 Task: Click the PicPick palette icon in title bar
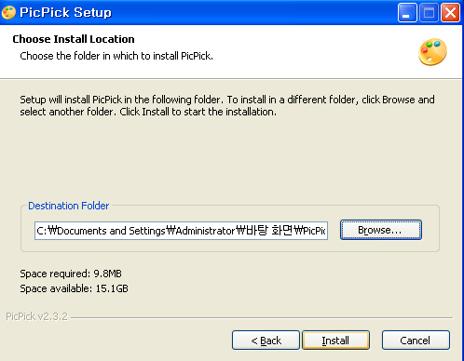(8, 12)
